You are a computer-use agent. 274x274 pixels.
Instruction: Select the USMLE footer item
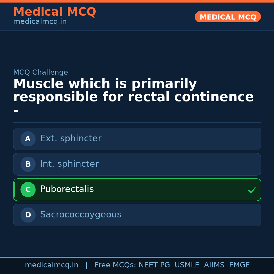tap(187, 265)
